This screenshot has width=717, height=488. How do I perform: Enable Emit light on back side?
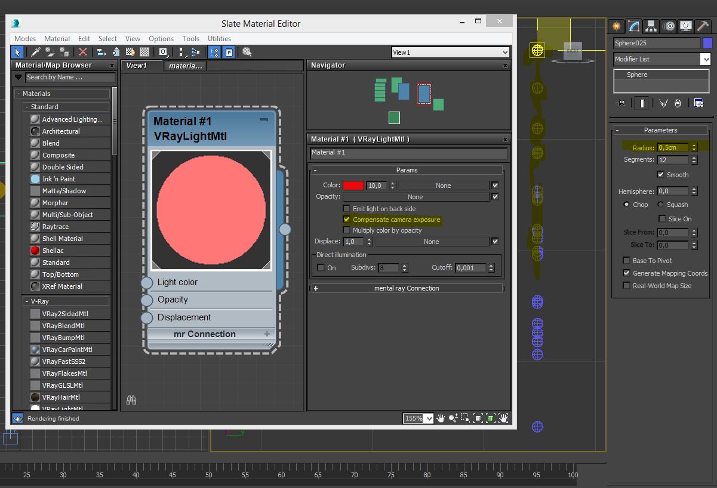[x=346, y=209]
